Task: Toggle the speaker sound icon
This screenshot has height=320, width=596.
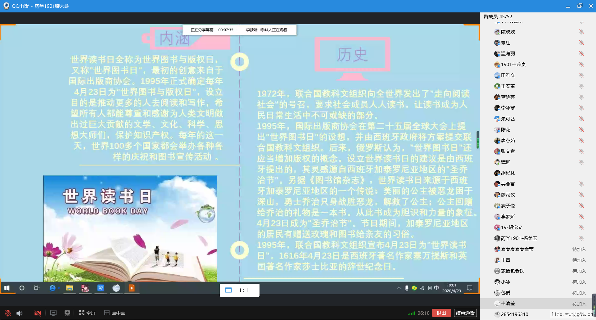Action: click(x=20, y=313)
